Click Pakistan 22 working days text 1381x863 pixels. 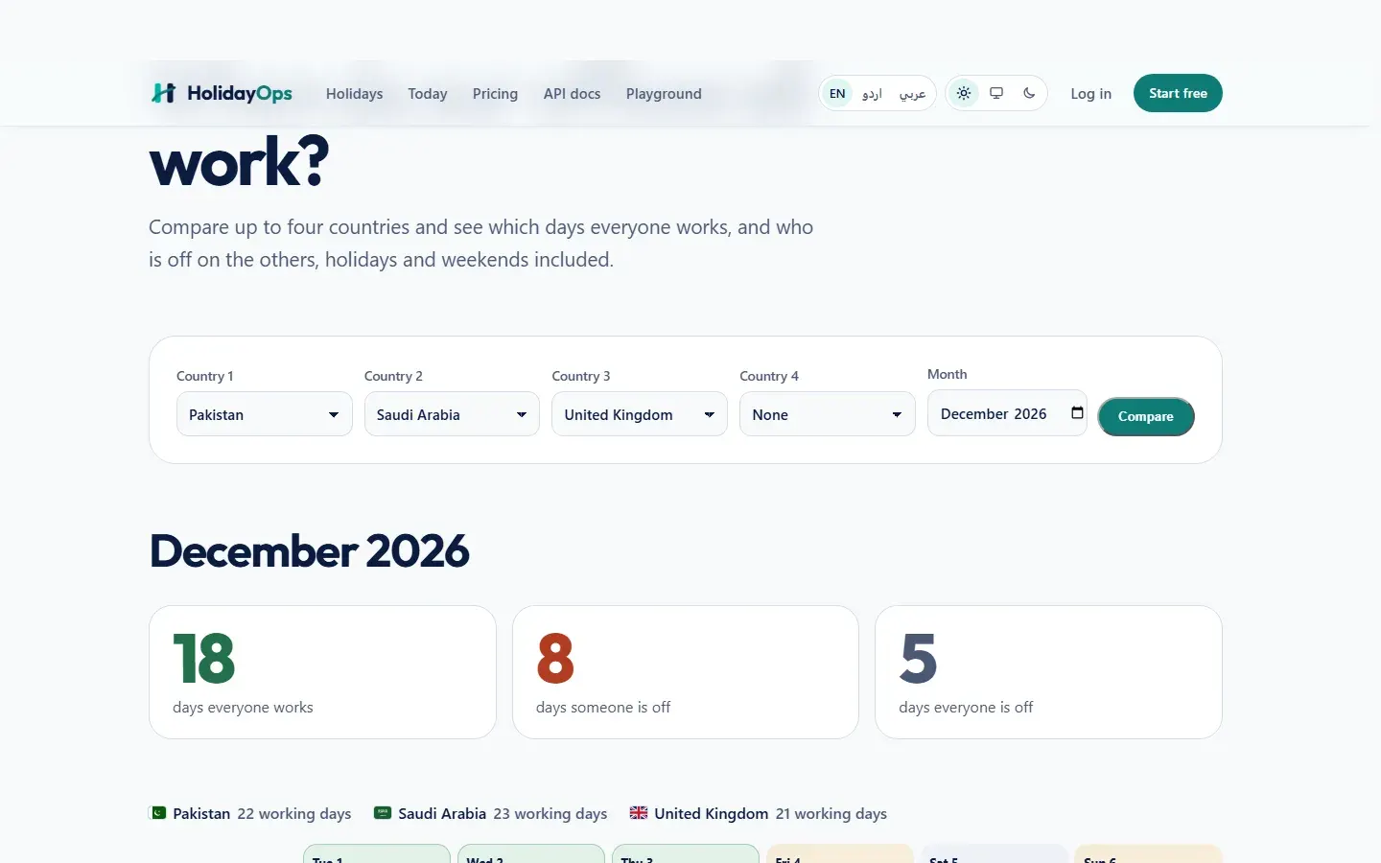coord(262,813)
